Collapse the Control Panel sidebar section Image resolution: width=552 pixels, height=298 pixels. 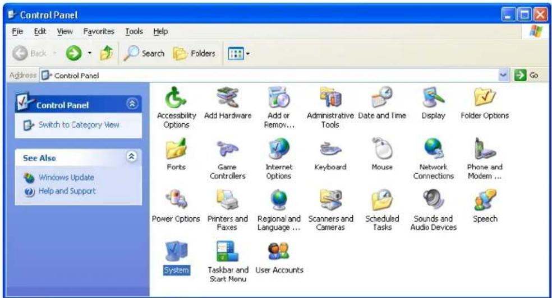tap(132, 104)
